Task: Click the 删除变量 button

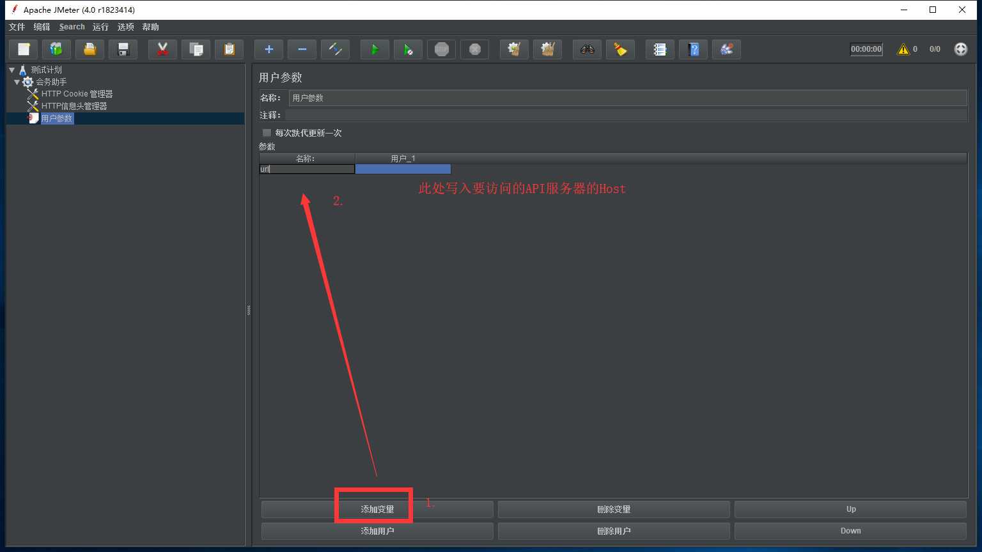Action: (x=614, y=509)
